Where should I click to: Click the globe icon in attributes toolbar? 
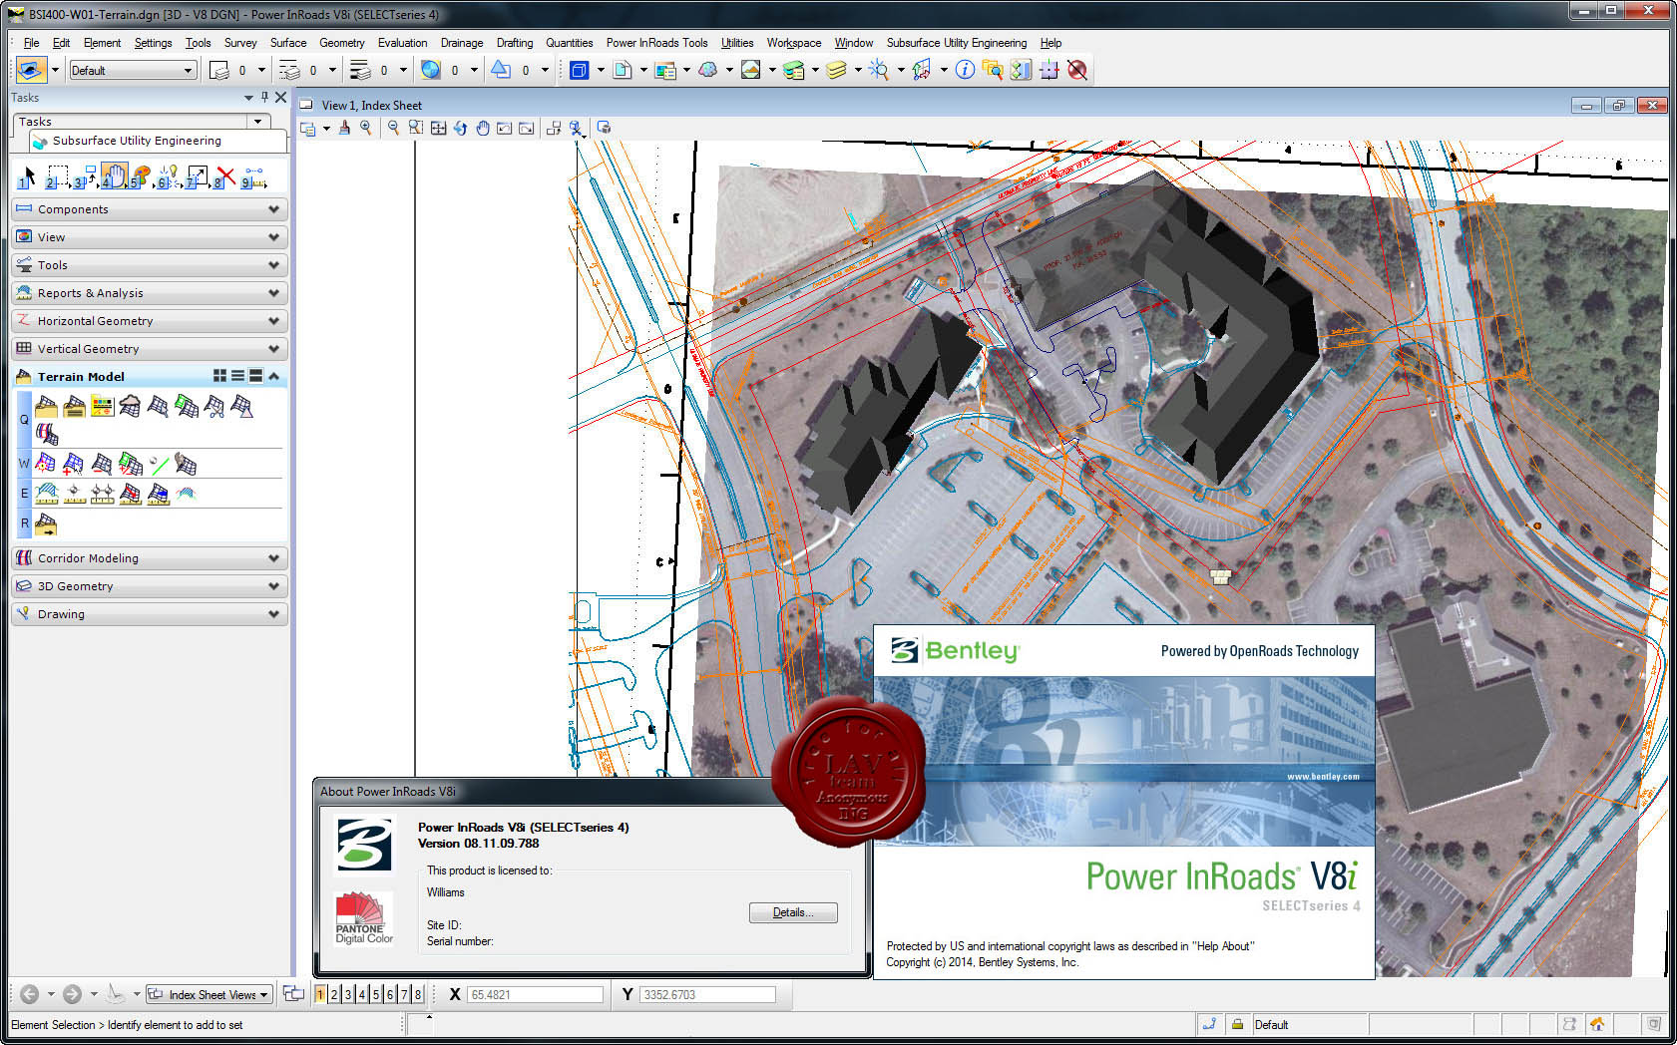point(430,70)
